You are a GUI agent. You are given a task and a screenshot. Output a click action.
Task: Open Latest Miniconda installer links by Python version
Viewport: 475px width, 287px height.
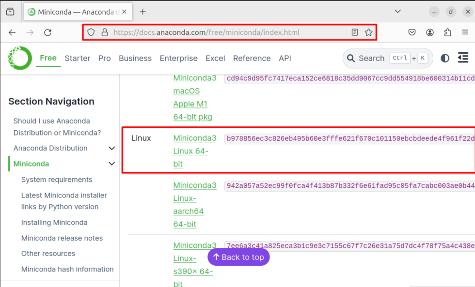(x=64, y=201)
